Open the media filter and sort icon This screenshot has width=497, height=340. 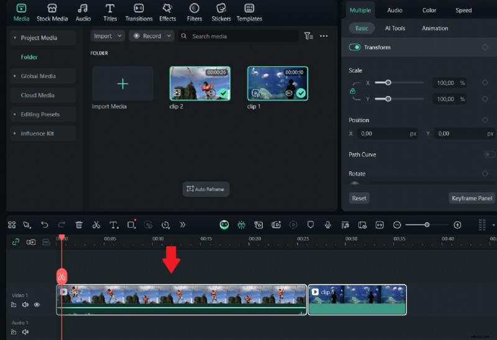[x=308, y=36]
